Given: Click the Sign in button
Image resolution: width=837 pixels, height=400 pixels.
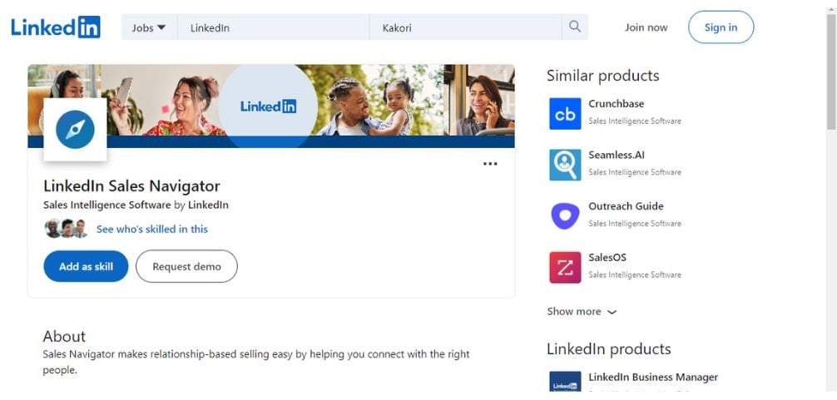Looking at the screenshot, I should tap(721, 27).
